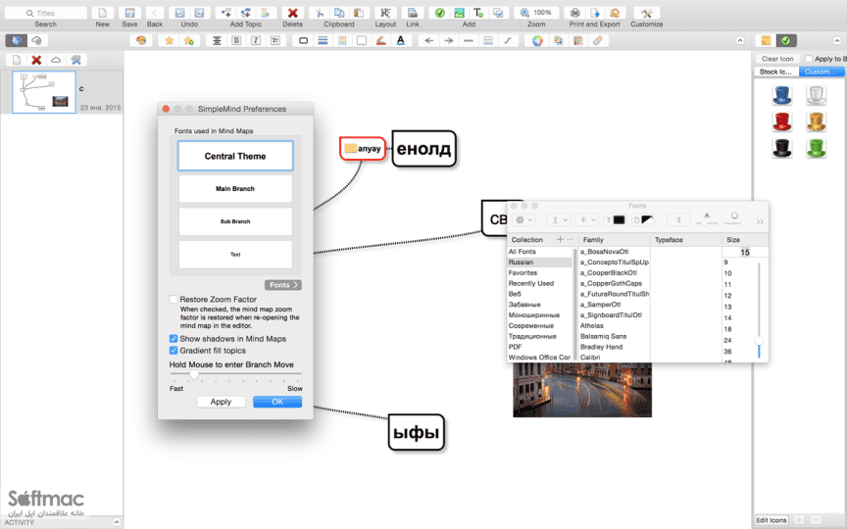Toggle the yellow note panel button
This screenshot has height=529, width=847.
[766, 40]
